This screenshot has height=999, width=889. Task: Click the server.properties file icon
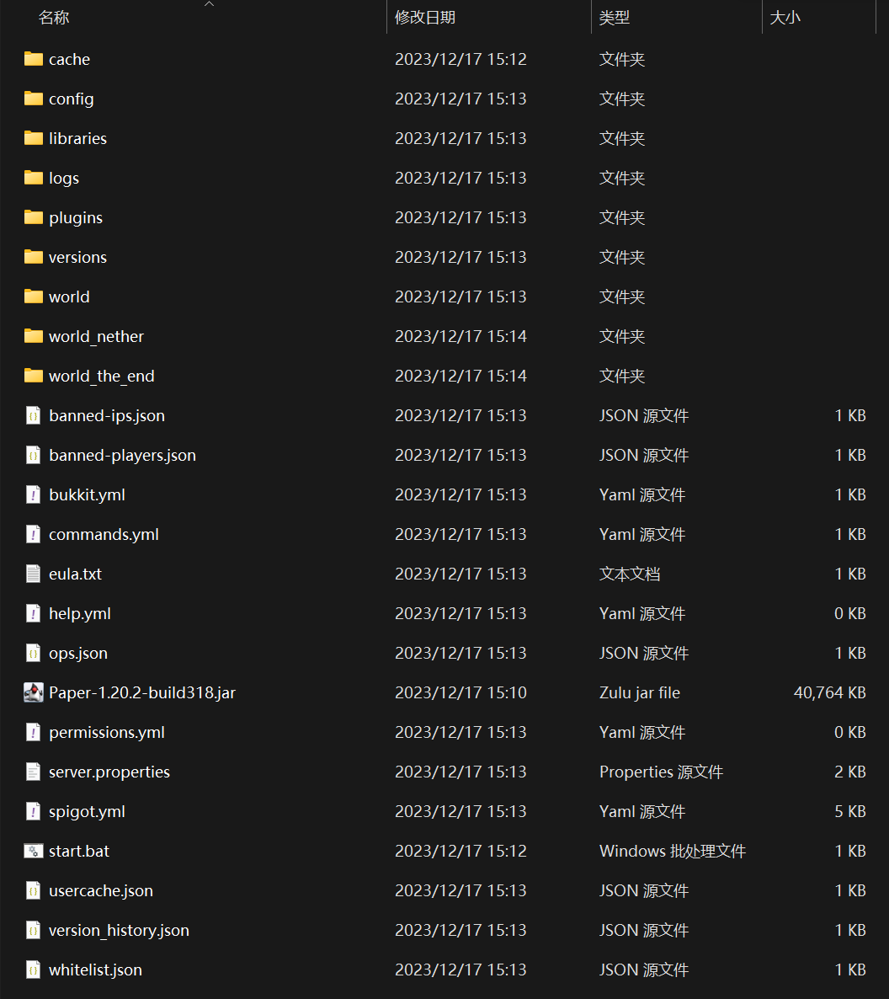tap(33, 772)
